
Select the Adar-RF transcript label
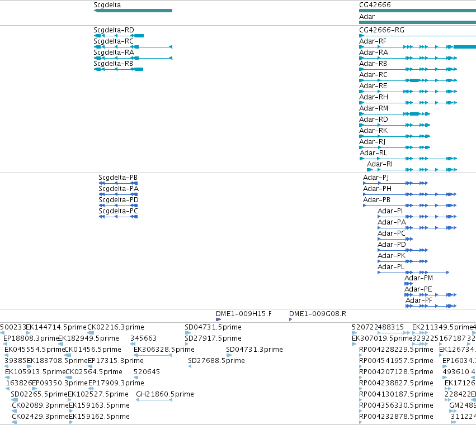click(373, 41)
